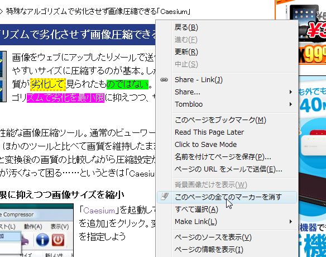Expand the Make Link submenu arrow

[291, 222]
